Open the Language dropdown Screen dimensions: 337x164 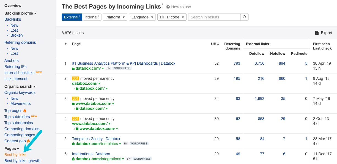pyautogui.click(x=142, y=17)
